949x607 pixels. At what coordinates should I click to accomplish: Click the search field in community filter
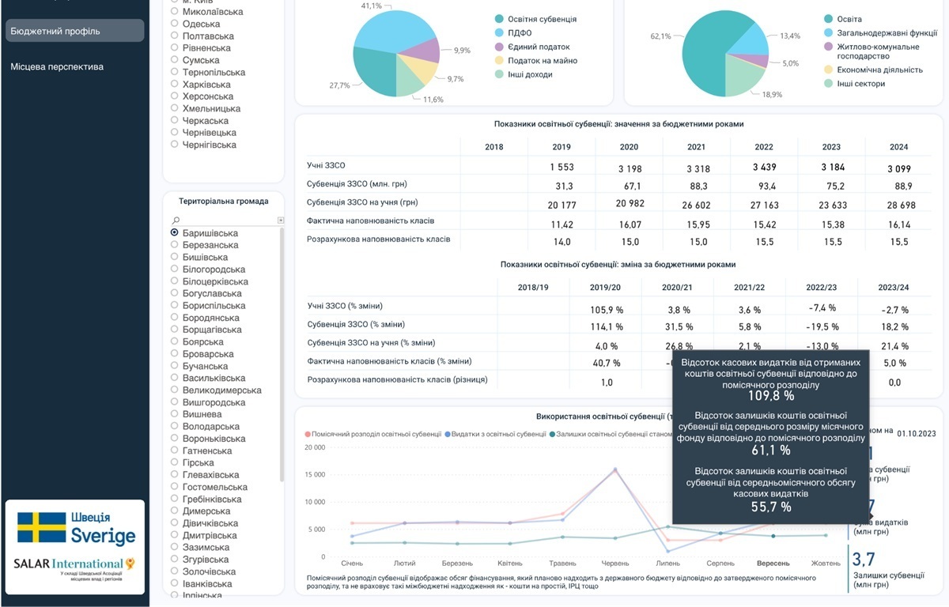(225, 221)
